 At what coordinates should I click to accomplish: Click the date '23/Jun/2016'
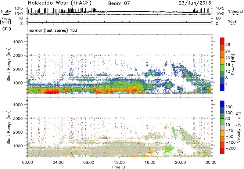coord(195,3)
